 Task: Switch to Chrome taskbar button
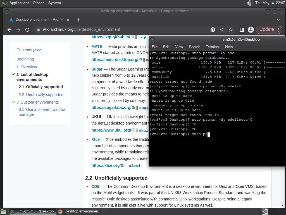click(x=80, y=212)
